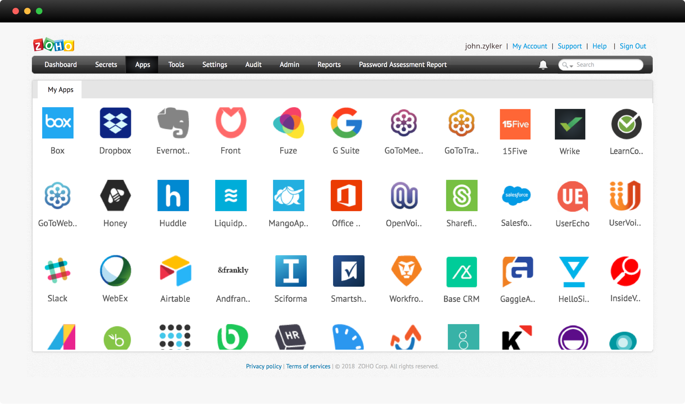Open the black K with red arrow icon
Screen dimensions: 685x404
tap(517, 338)
